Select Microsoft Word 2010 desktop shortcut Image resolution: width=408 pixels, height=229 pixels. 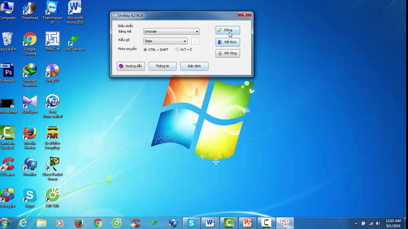[75, 13]
